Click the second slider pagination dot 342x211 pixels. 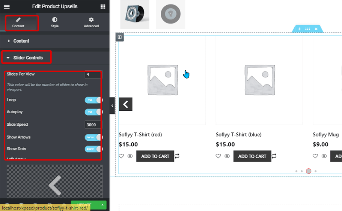pos(302,171)
